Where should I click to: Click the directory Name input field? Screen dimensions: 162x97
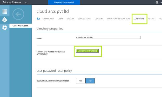pyautogui.click(x=108, y=38)
